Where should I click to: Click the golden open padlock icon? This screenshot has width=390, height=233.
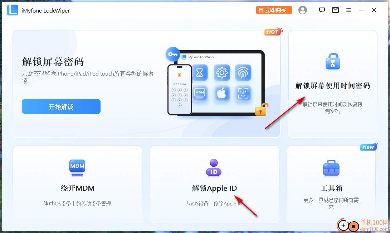point(262,110)
